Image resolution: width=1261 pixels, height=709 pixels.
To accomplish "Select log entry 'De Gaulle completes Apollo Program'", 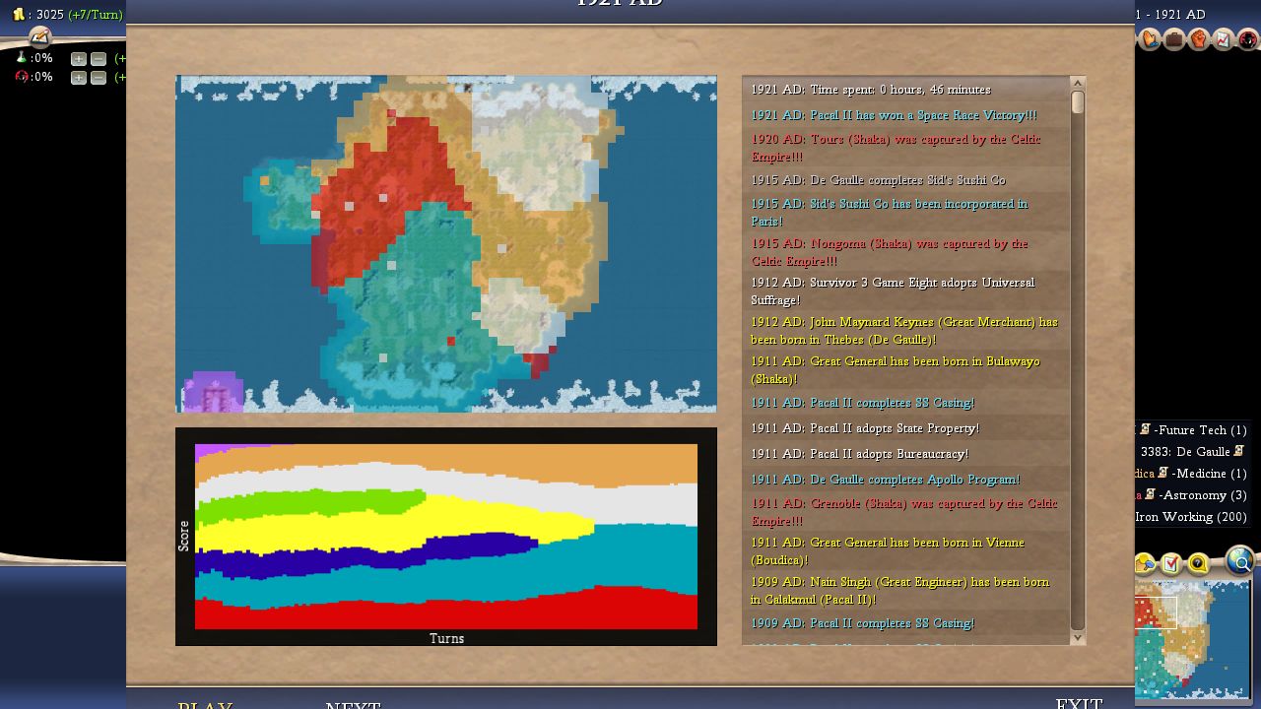I will [905, 480].
